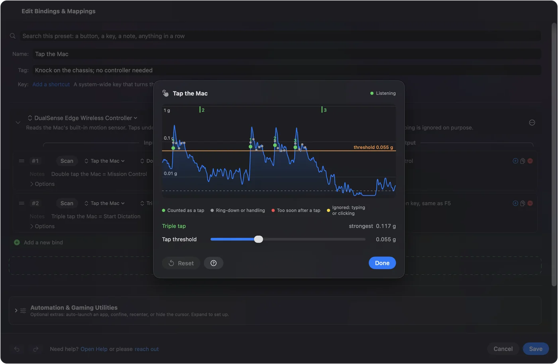
Task: Click the reach out link
Action: (x=147, y=349)
